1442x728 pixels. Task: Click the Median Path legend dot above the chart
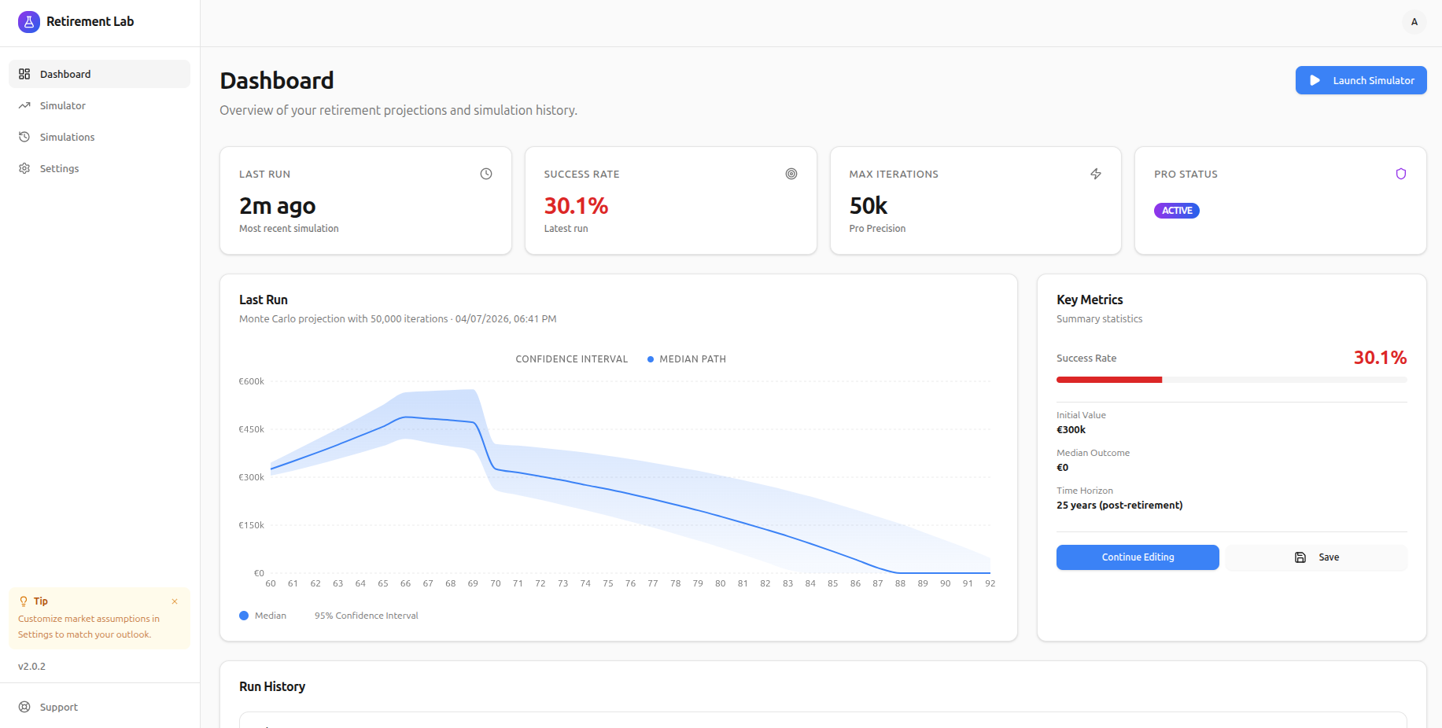pos(651,359)
